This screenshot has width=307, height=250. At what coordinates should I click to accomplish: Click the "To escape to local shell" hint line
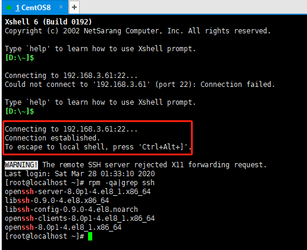pos(98,147)
